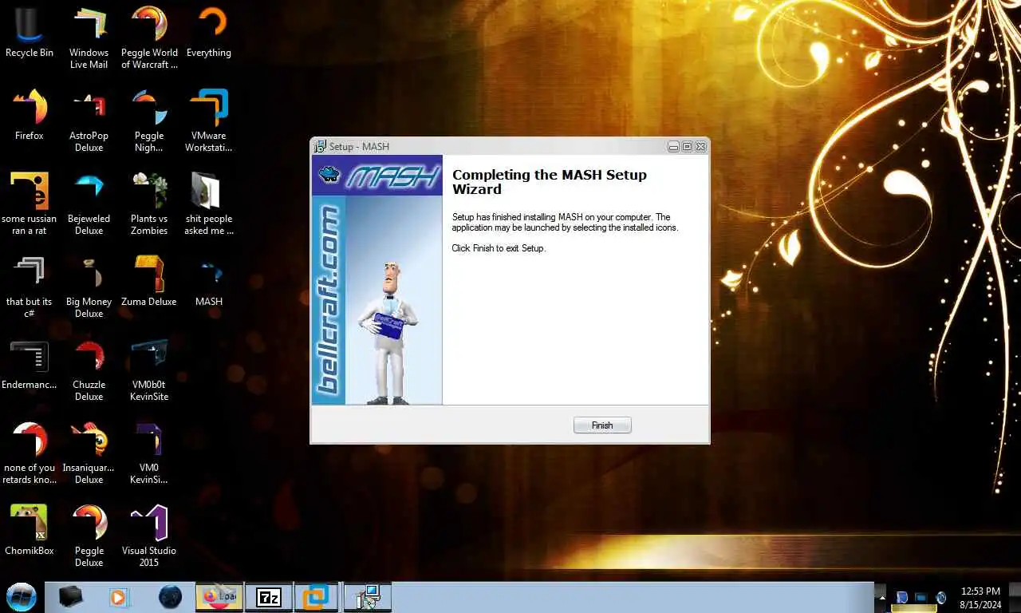Close the Setup - MASH window

(x=700, y=147)
